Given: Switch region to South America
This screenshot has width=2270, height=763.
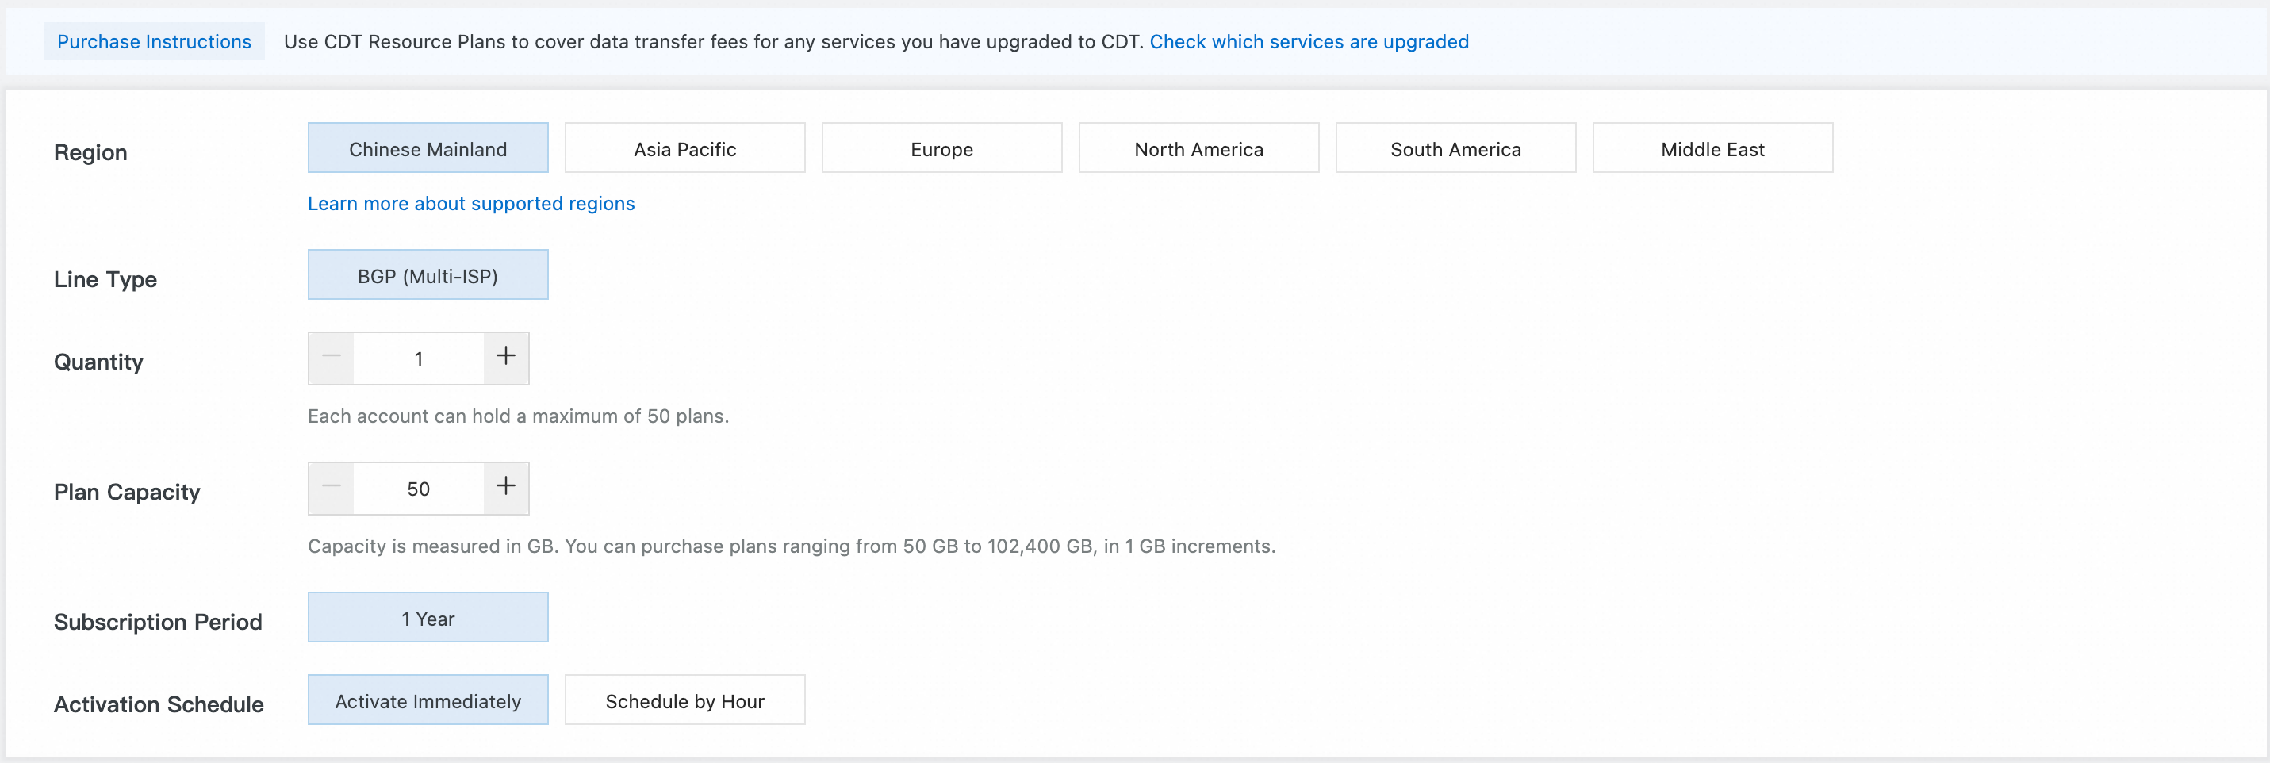Looking at the screenshot, I should tap(1455, 148).
